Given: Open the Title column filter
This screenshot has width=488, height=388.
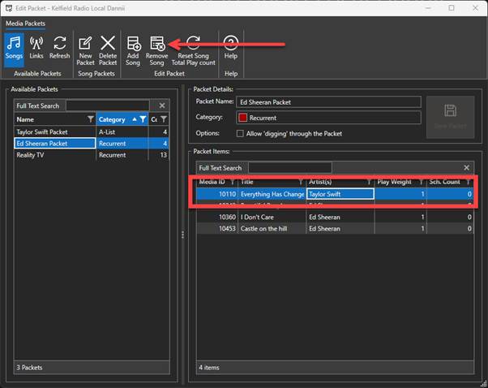Looking at the screenshot, I should [x=301, y=182].
